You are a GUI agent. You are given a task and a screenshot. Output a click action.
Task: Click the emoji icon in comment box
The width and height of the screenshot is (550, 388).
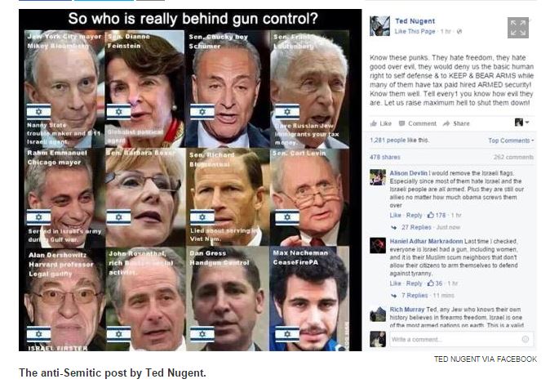pos(525,339)
